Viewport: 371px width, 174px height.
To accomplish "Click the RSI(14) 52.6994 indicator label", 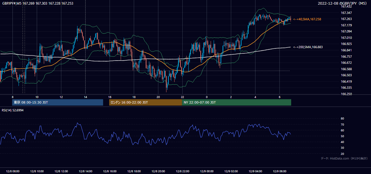I will coord(13,110).
